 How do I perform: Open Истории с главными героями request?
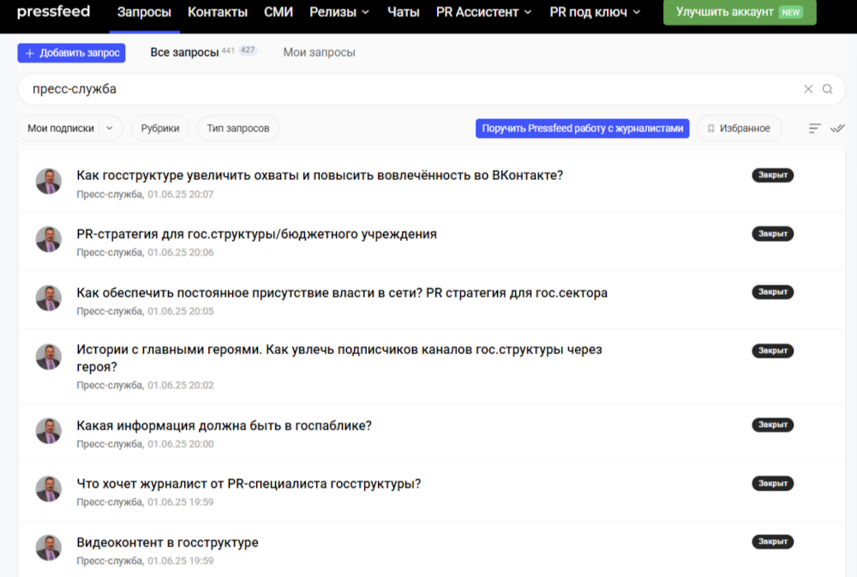(339, 358)
